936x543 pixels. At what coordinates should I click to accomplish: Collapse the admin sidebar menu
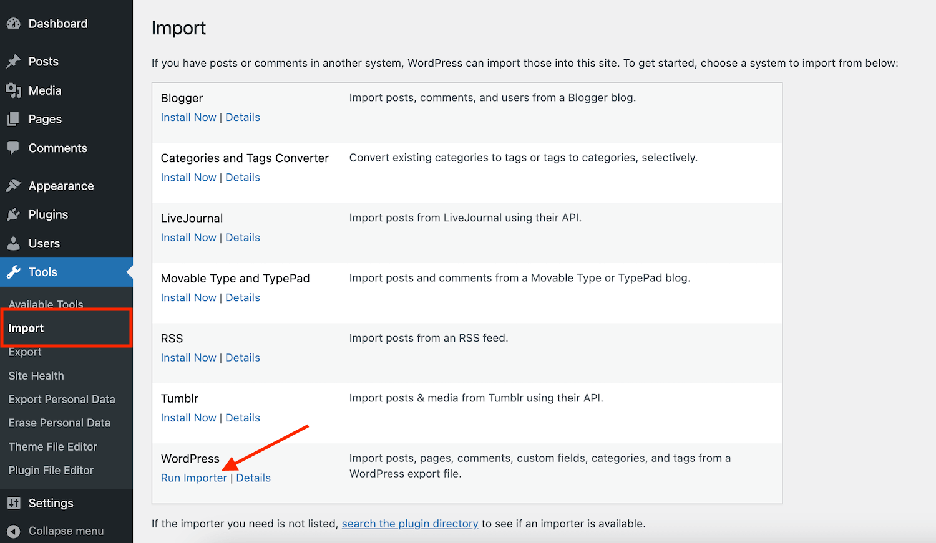[x=66, y=531]
